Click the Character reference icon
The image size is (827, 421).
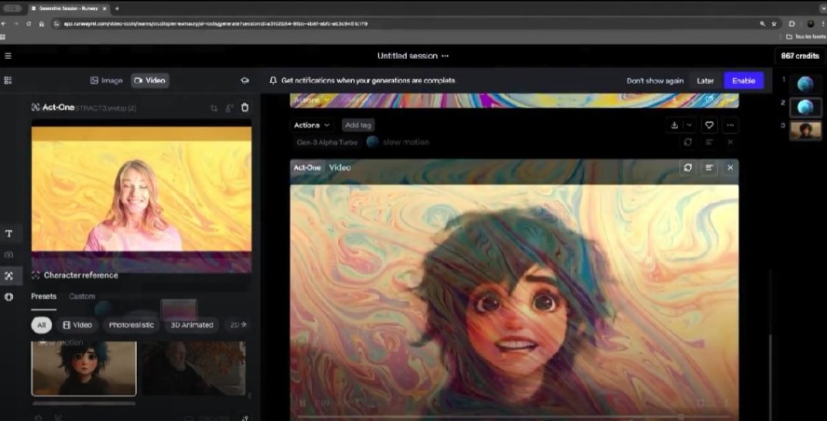(36, 275)
